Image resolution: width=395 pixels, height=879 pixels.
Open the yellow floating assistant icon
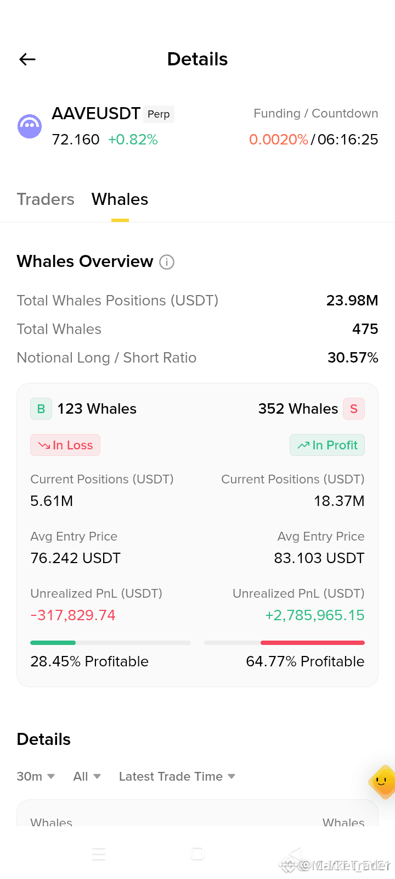pyautogui.click(x=382, y=781)
